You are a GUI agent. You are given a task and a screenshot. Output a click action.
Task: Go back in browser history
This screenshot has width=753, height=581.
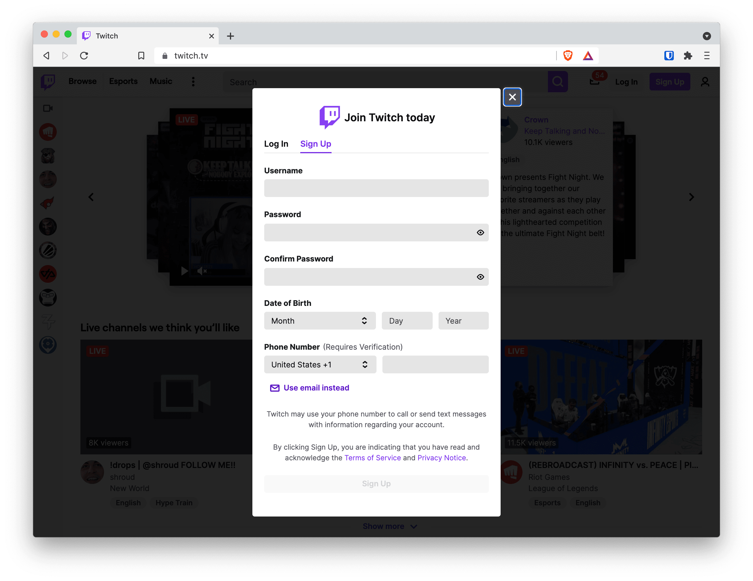point(47,56)
